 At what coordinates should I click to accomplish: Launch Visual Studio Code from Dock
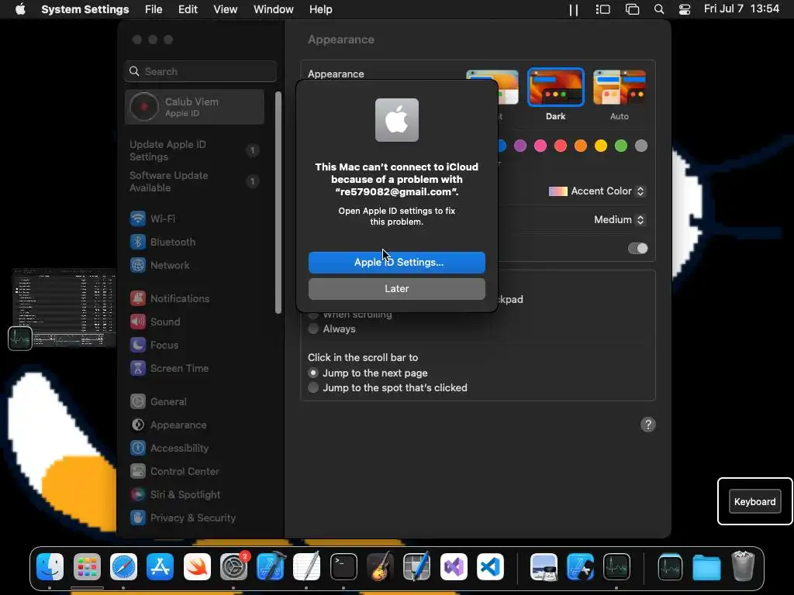click(x=490, y=566)
